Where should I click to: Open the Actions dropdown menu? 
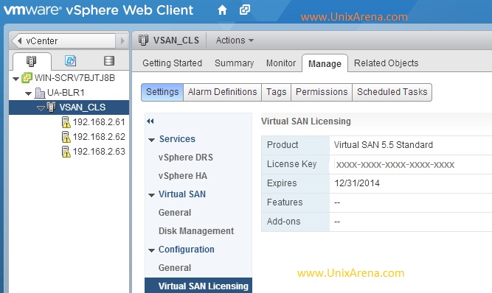point(235,40)
